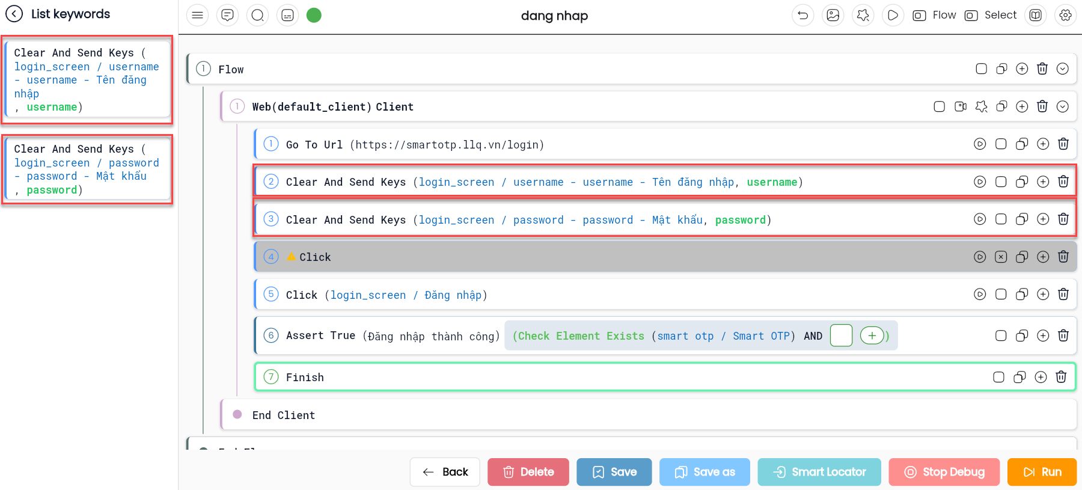This screenshot has width=1082, height=490.
Task: Open the settings gear icon
Action: (1065, 15)
